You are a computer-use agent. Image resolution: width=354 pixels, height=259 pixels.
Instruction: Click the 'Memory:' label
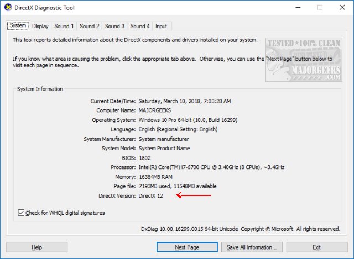126,177
